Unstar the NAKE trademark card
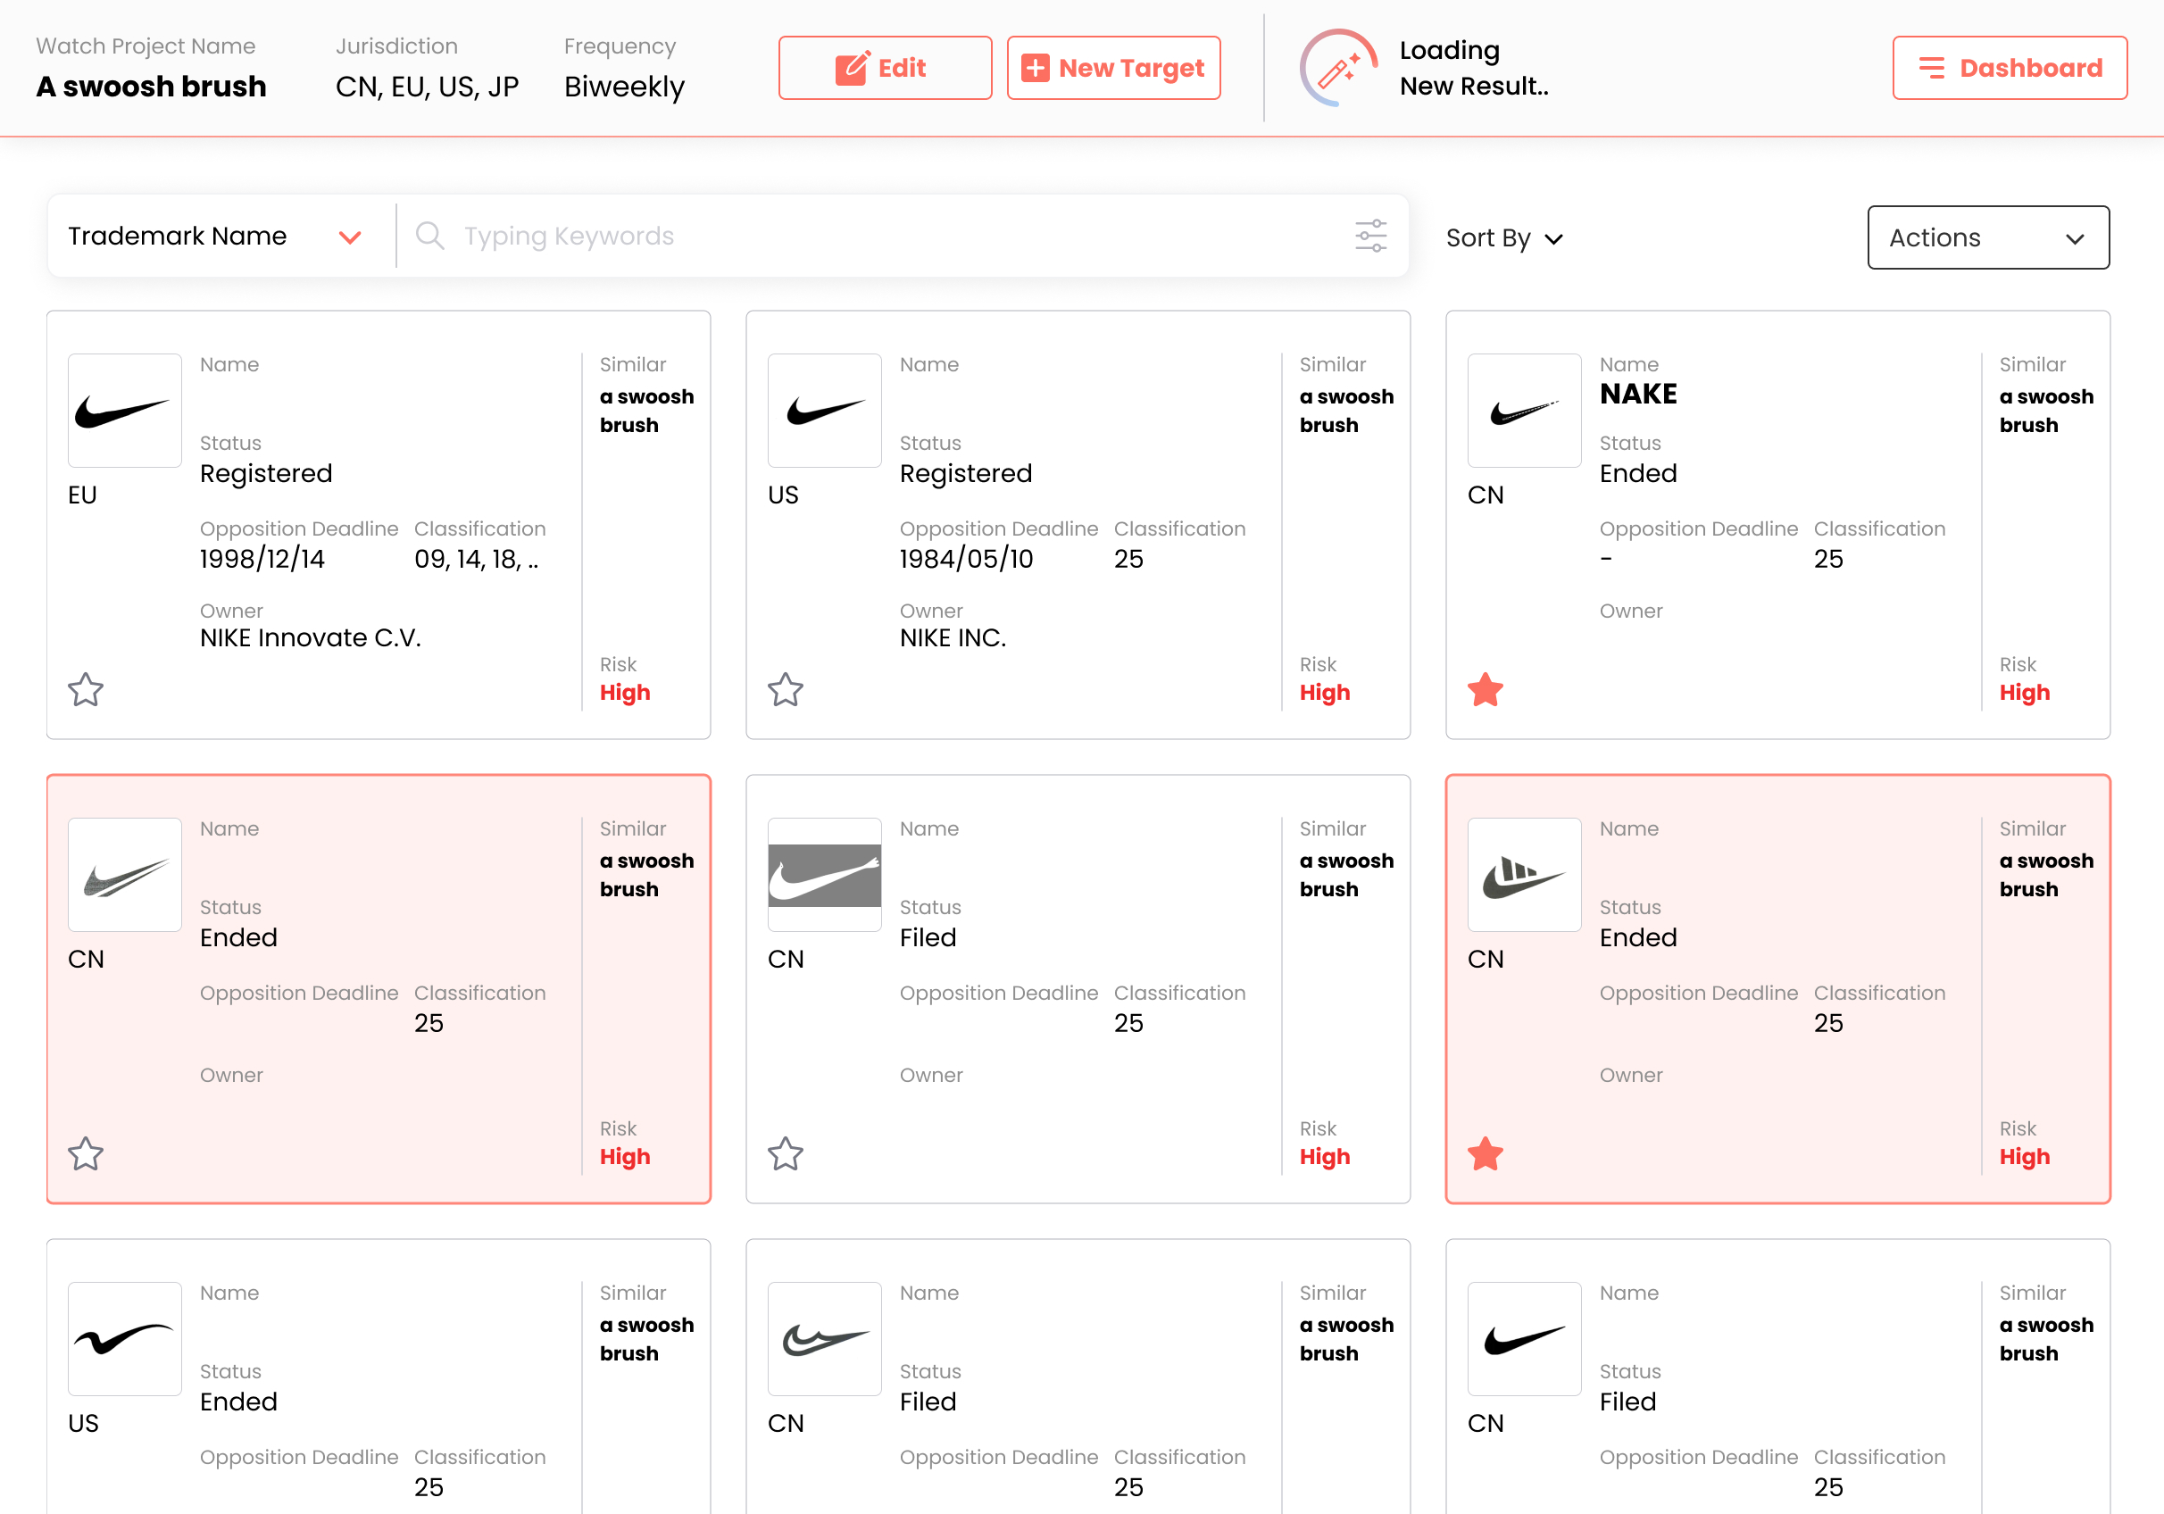2164x1514 pixels. (x=1485, y=689)
